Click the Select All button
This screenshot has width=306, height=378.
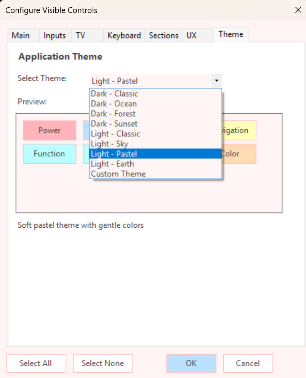tap(36, 363)
